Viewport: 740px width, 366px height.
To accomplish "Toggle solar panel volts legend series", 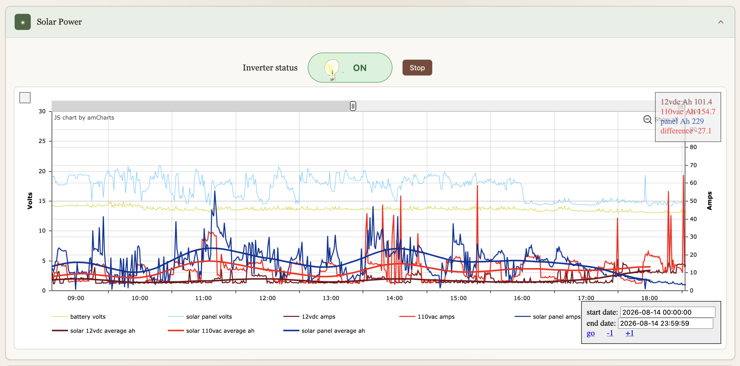I will click(200, 317).
